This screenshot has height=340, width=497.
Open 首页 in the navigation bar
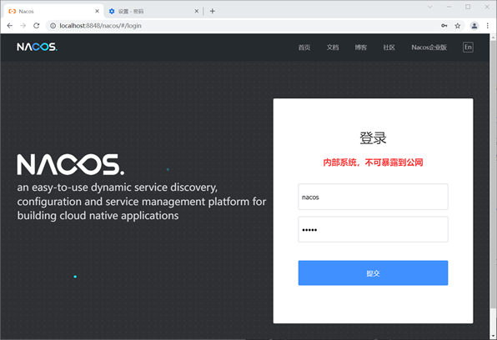coord(304,47)
